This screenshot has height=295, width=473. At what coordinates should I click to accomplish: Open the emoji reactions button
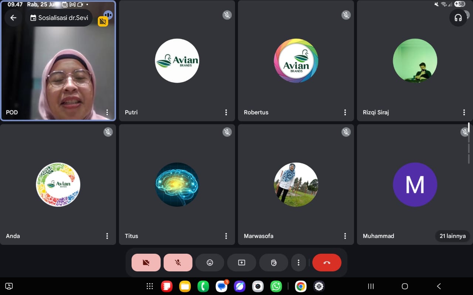point(210,263)
